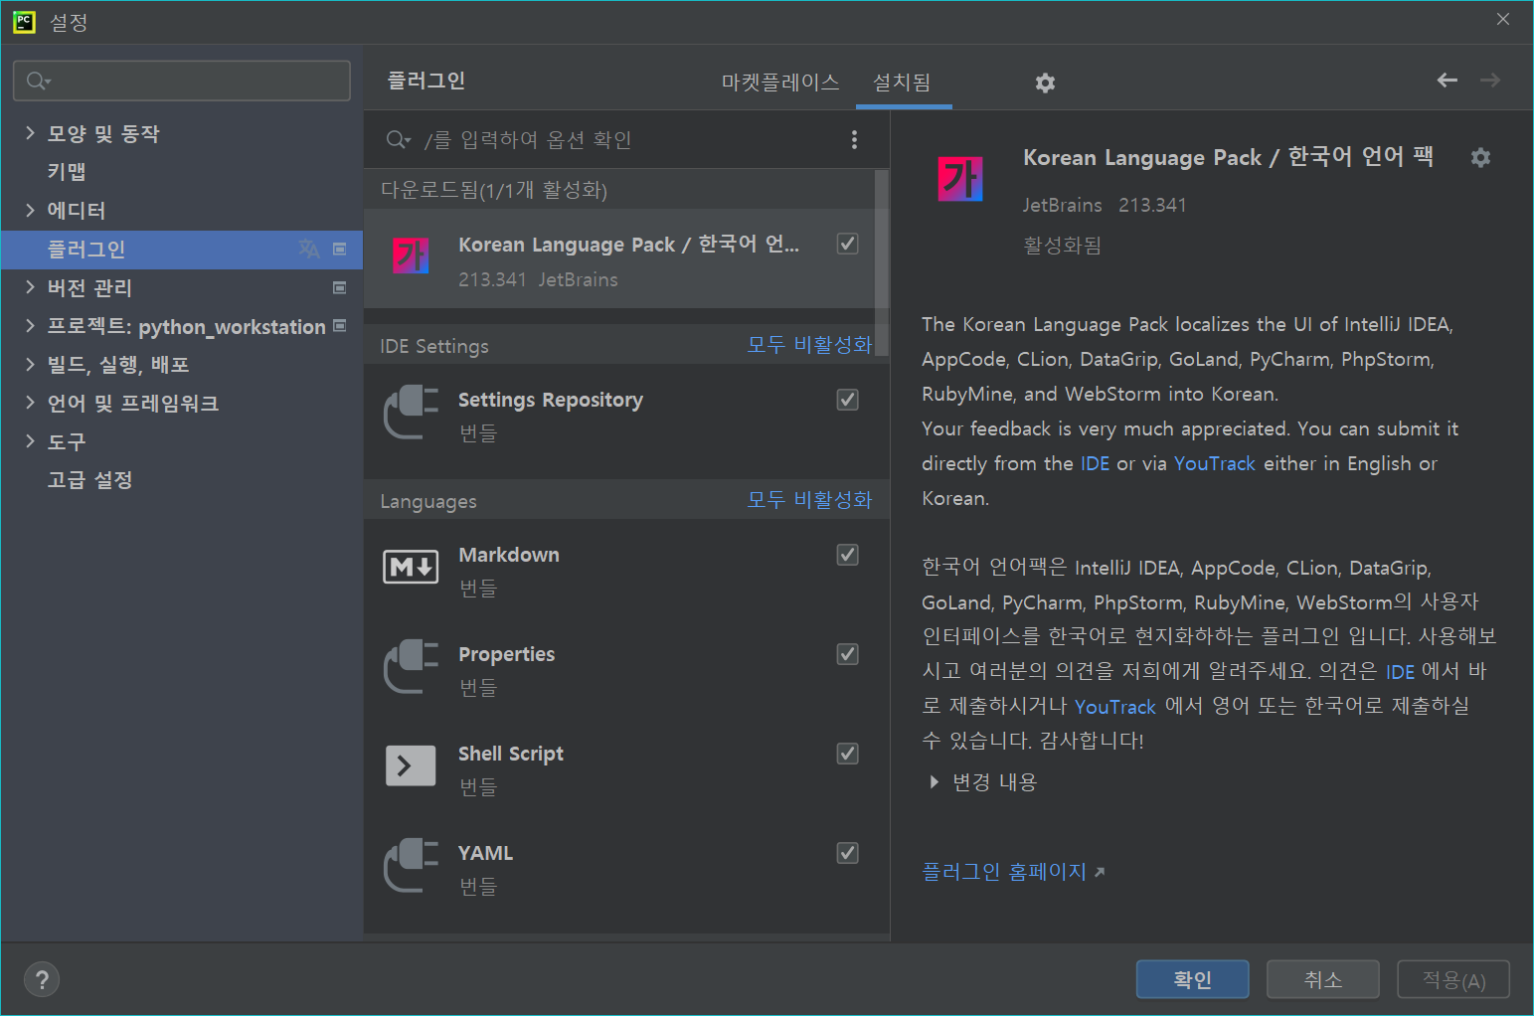This screenshot has width=1534, height=1016.
Task: Open the YouTrack link in English description
Action: 1215,464
